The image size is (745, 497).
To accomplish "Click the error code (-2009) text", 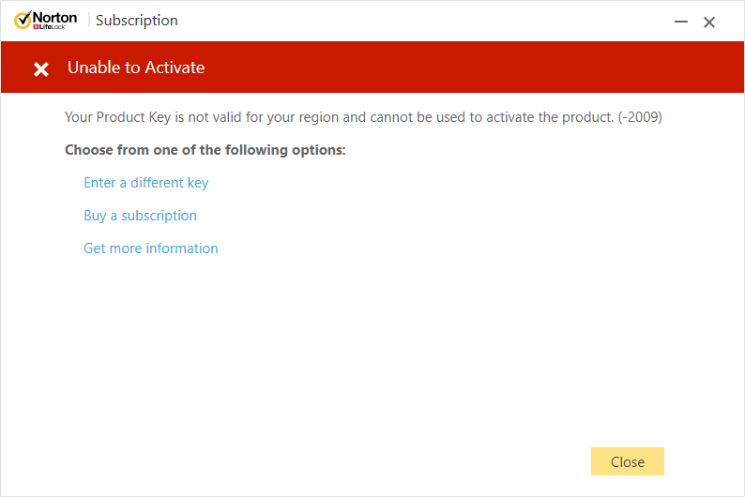I will coord(640,117).
